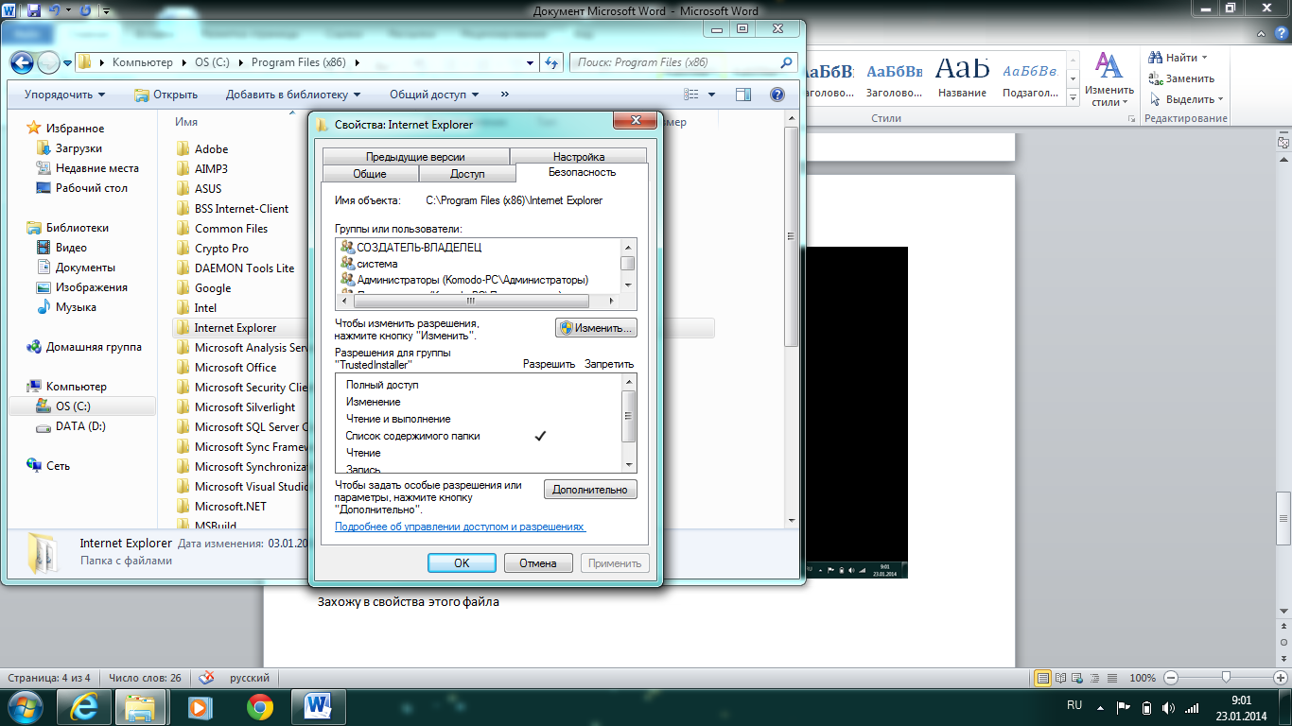Launch Internet Explorer from the taskbar

(x=84, y=706)
